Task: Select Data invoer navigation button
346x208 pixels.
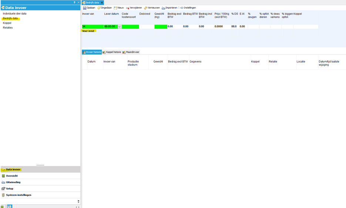Action: tap(41, 169)
